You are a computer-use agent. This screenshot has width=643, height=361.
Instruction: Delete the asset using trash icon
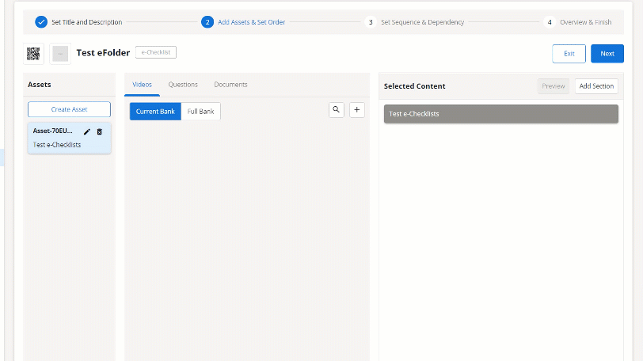pos(100,131)
